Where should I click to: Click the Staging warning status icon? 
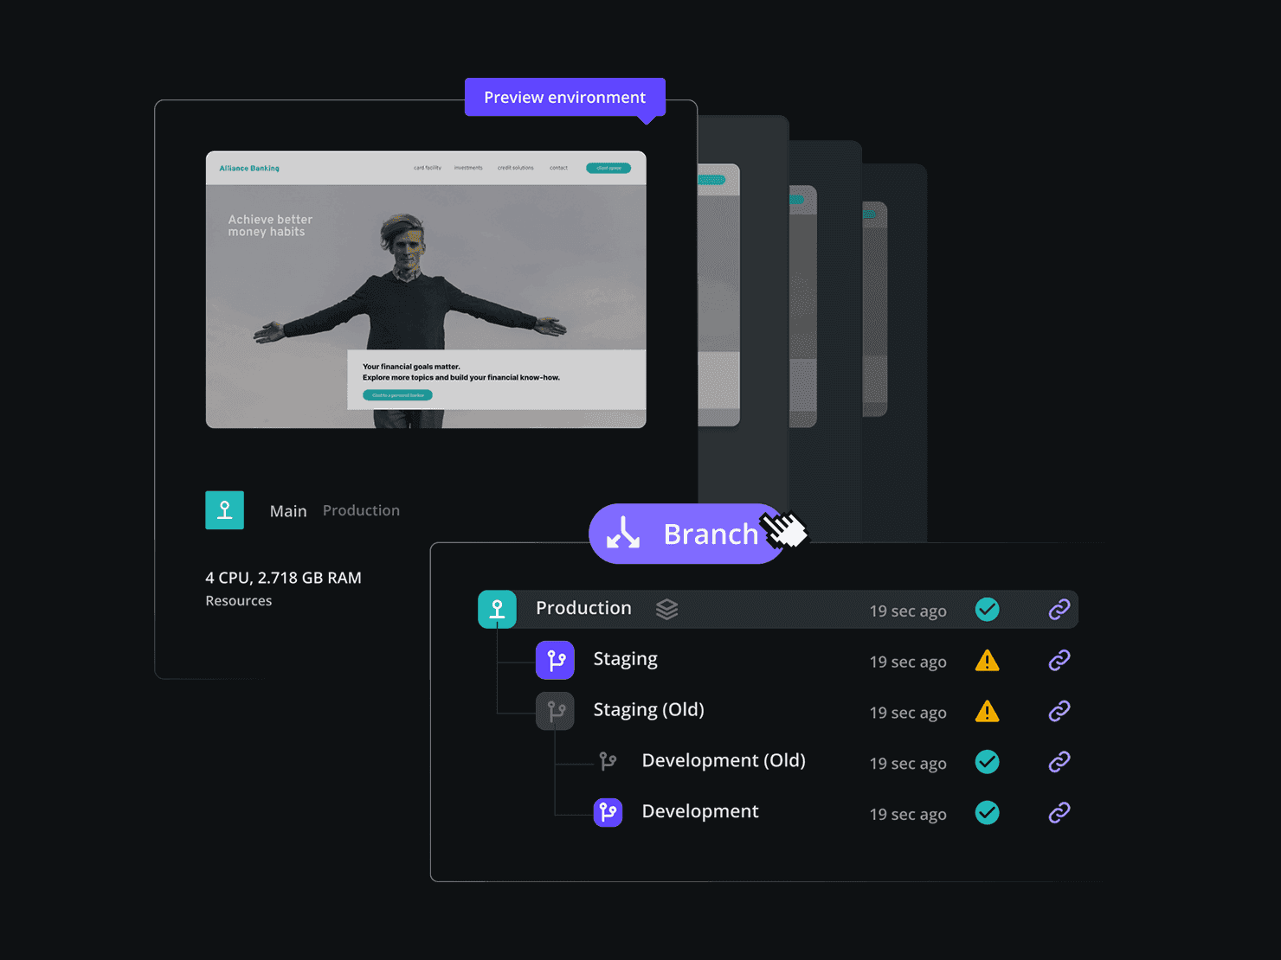point(987,661)
